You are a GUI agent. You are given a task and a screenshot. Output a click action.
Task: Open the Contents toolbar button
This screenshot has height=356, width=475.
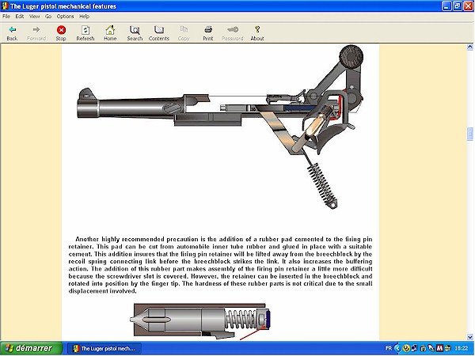click(x=159, y=33)
